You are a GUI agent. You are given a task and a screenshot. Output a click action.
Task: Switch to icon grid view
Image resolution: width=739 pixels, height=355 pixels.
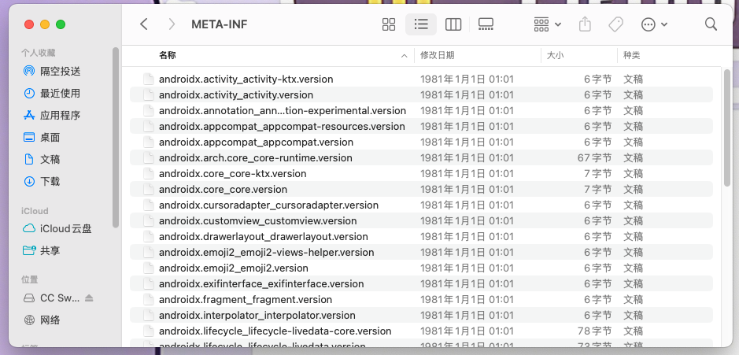point(389,24)
